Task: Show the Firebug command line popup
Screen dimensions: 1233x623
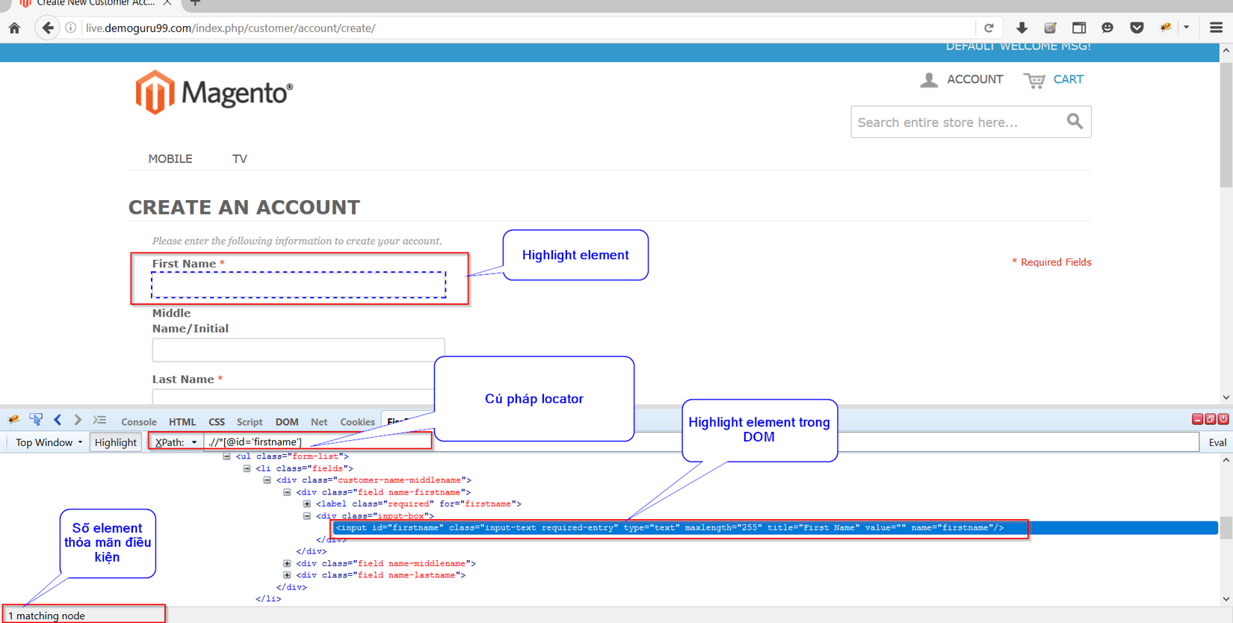Action: pos(100,420)
